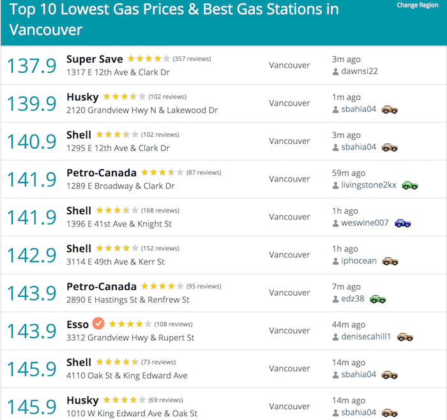Click the user profile icon beside dawnsi22
447x420 pixels.
(335, 71)
